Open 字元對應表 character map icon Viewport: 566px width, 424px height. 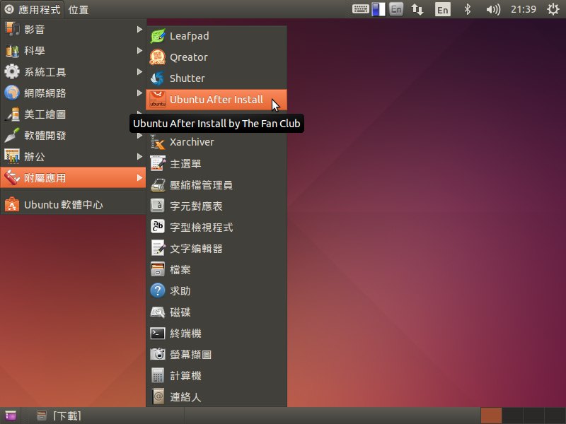point(158,206)
